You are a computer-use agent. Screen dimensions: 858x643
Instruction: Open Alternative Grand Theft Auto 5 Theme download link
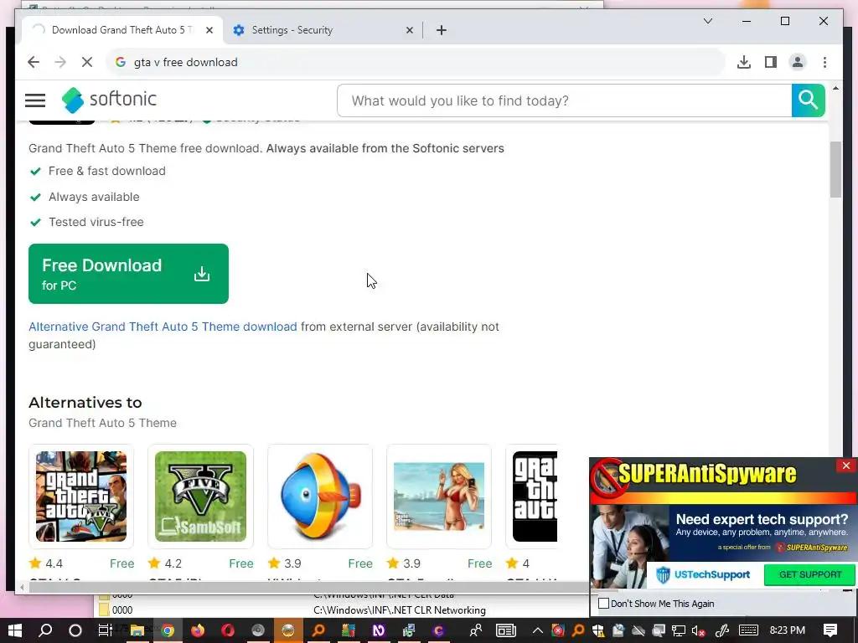[163, 327]
